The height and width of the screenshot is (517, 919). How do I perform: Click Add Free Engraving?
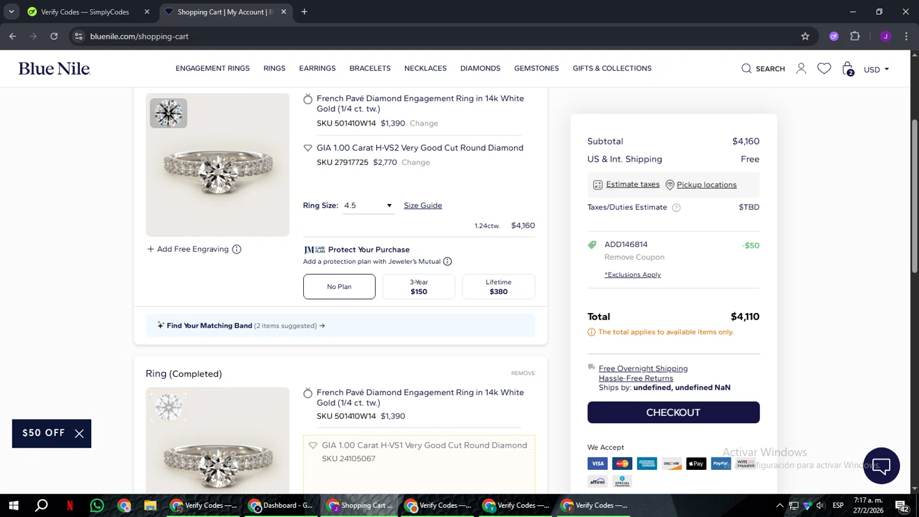coord(188,249)
